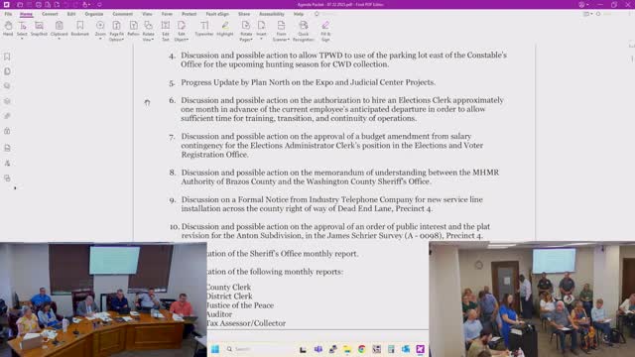
Task: Click the Tell me search field
Action: [326, 14]
